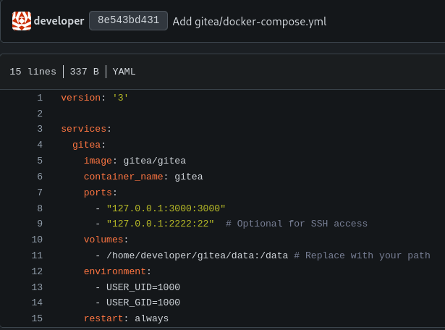Image resolution: width=445 pixels, height=330 pixels.
Task: Select line number 13 with USER_UID
Action: pyautogui.click(x=37, y=287)
